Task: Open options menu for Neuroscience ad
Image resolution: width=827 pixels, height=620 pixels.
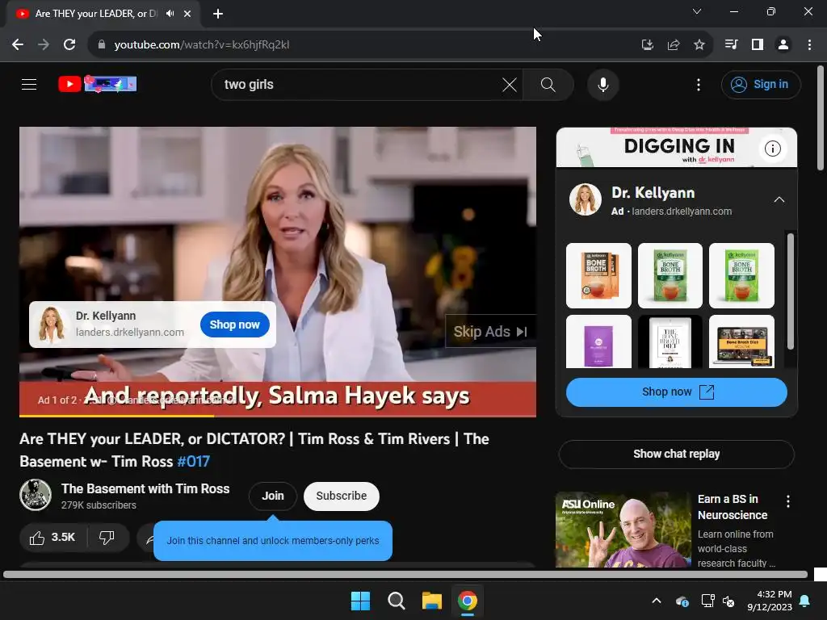Action: pos(788,501)
